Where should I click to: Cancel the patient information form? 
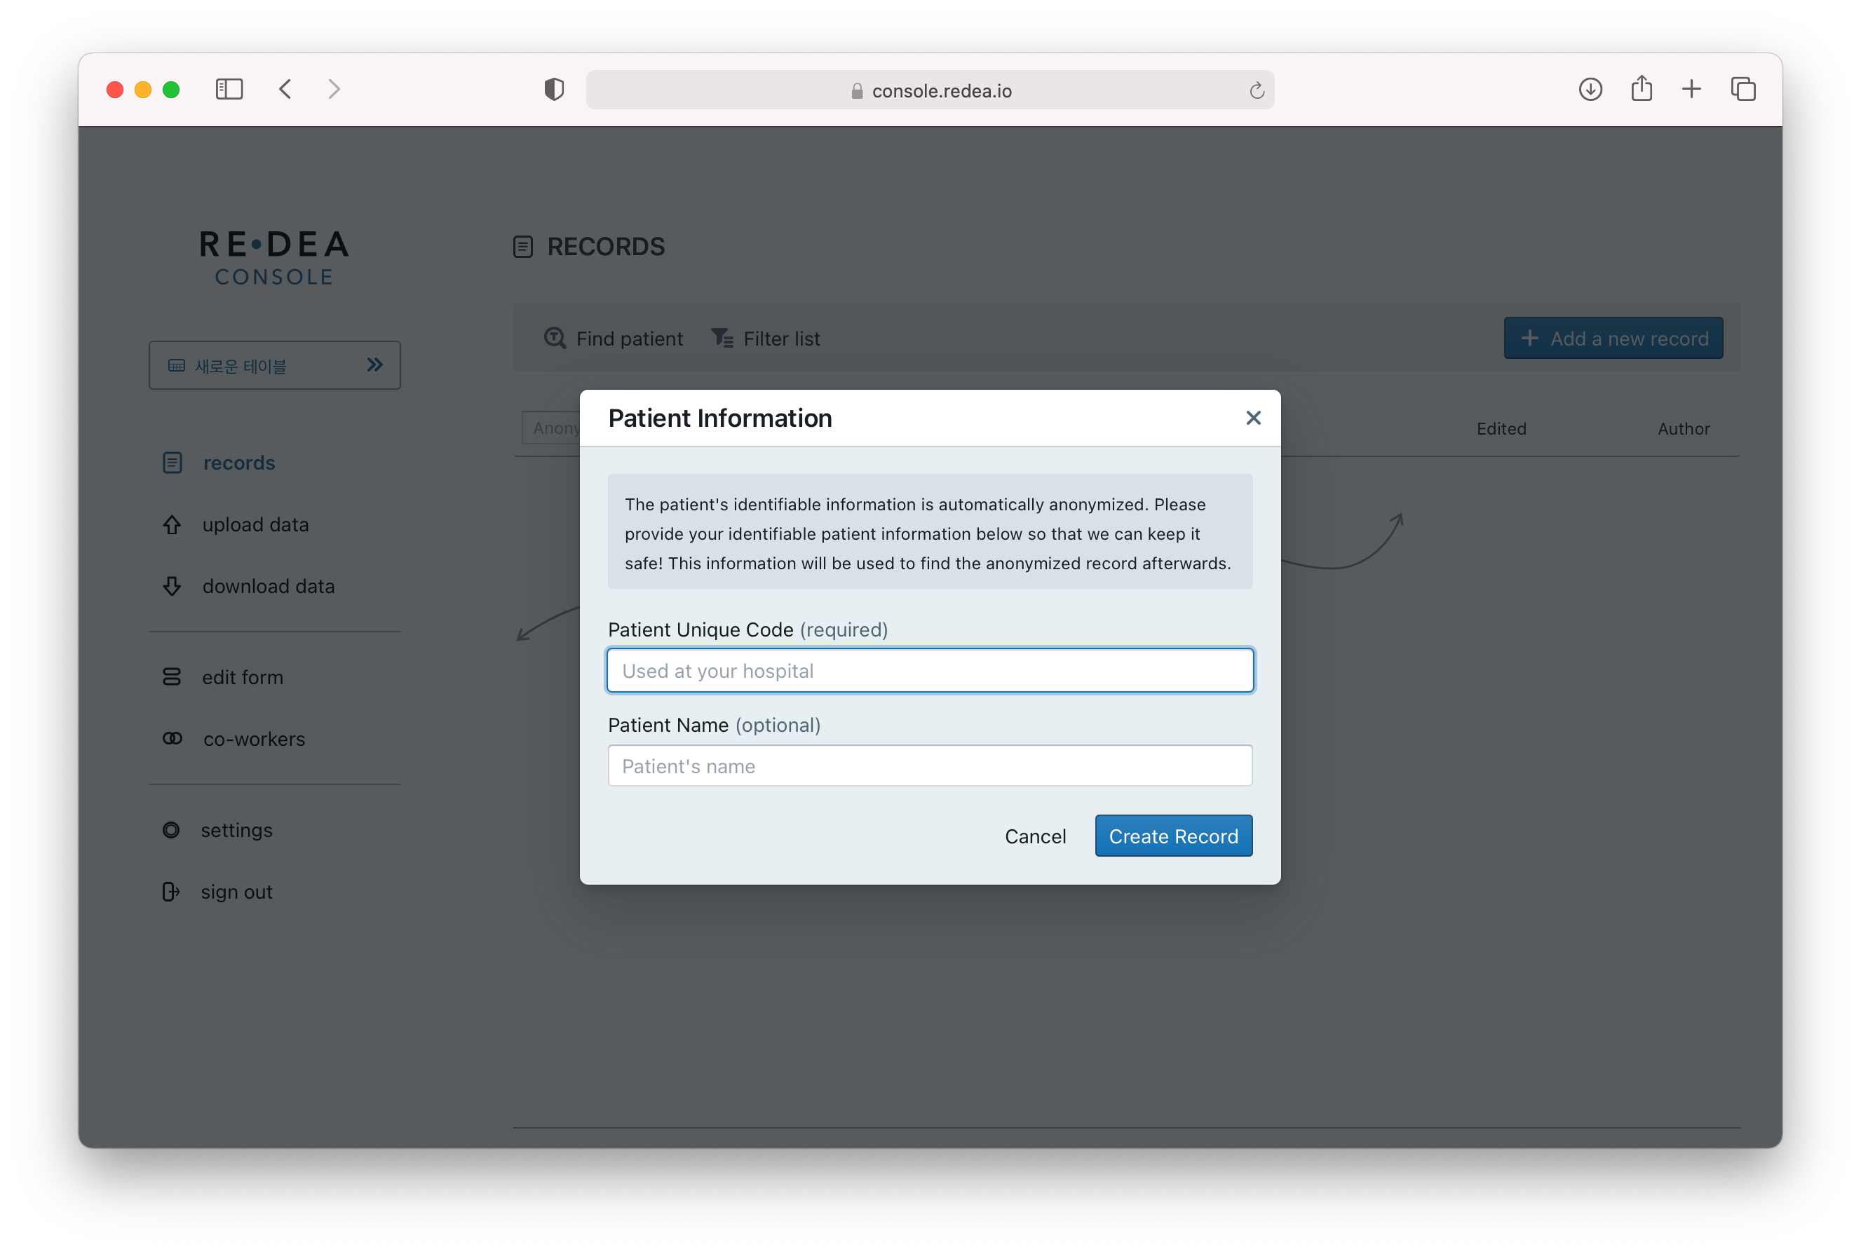(x=1034, y=836)
